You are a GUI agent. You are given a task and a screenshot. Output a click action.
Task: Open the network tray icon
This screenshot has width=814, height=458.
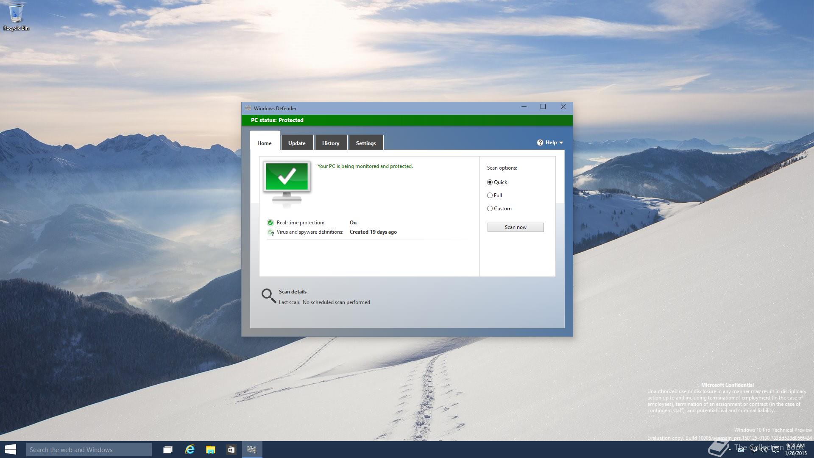(753, 450)
